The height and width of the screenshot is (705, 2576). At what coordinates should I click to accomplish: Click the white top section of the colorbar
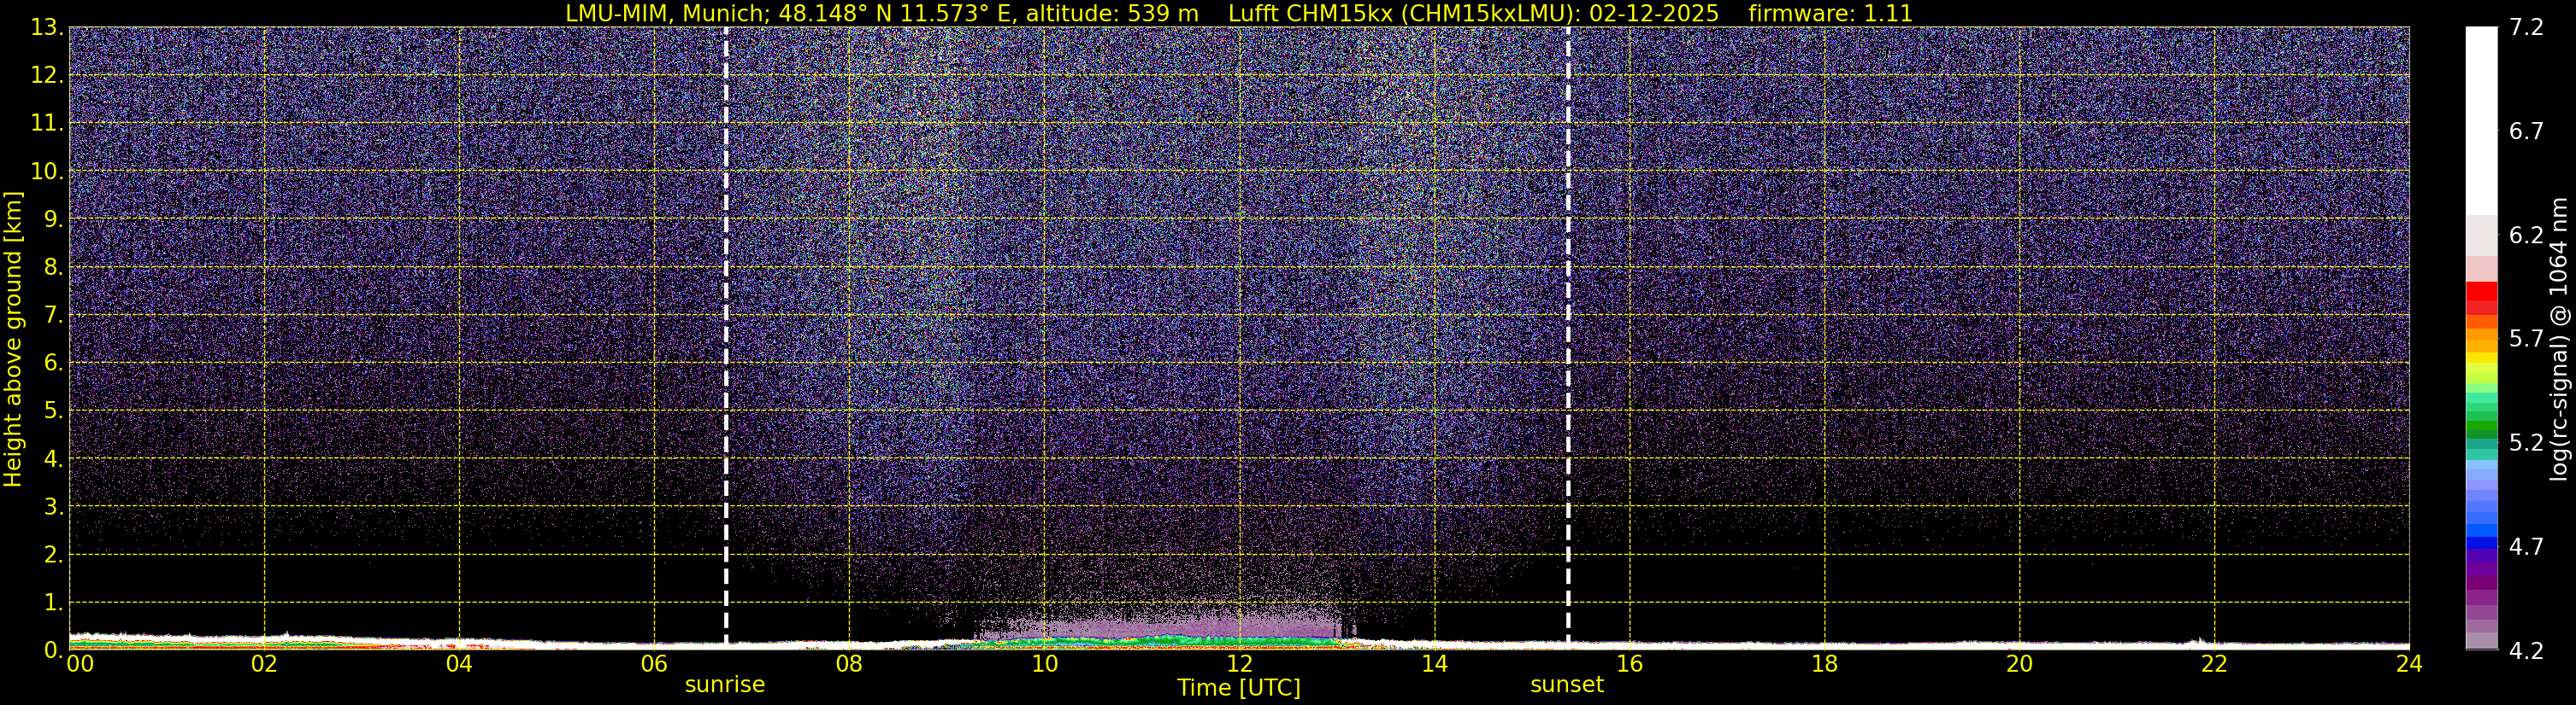point(2481,121)
